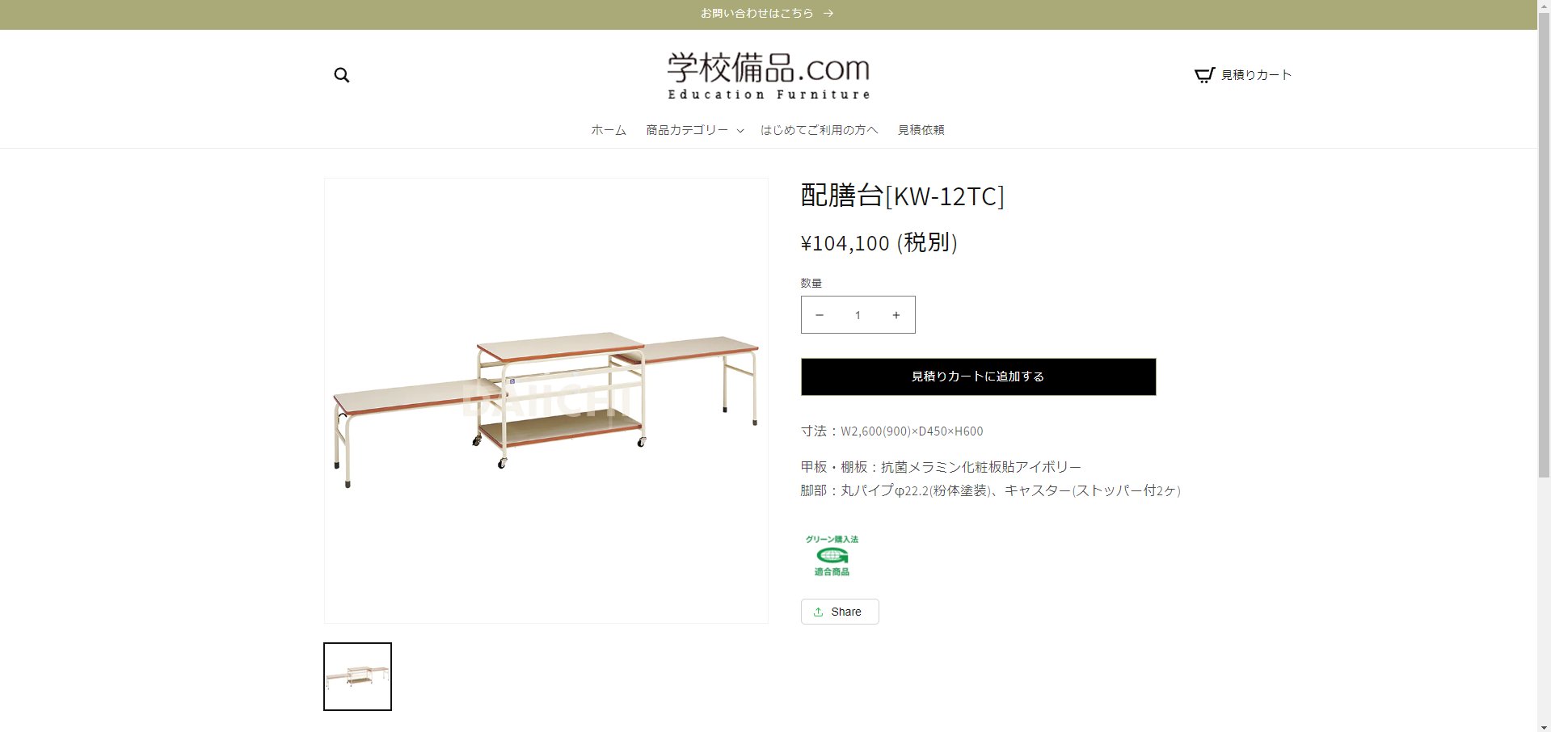The image size is (1551, 732).
Task: Go to the ホーム menu item
Action: pos(609,130)
